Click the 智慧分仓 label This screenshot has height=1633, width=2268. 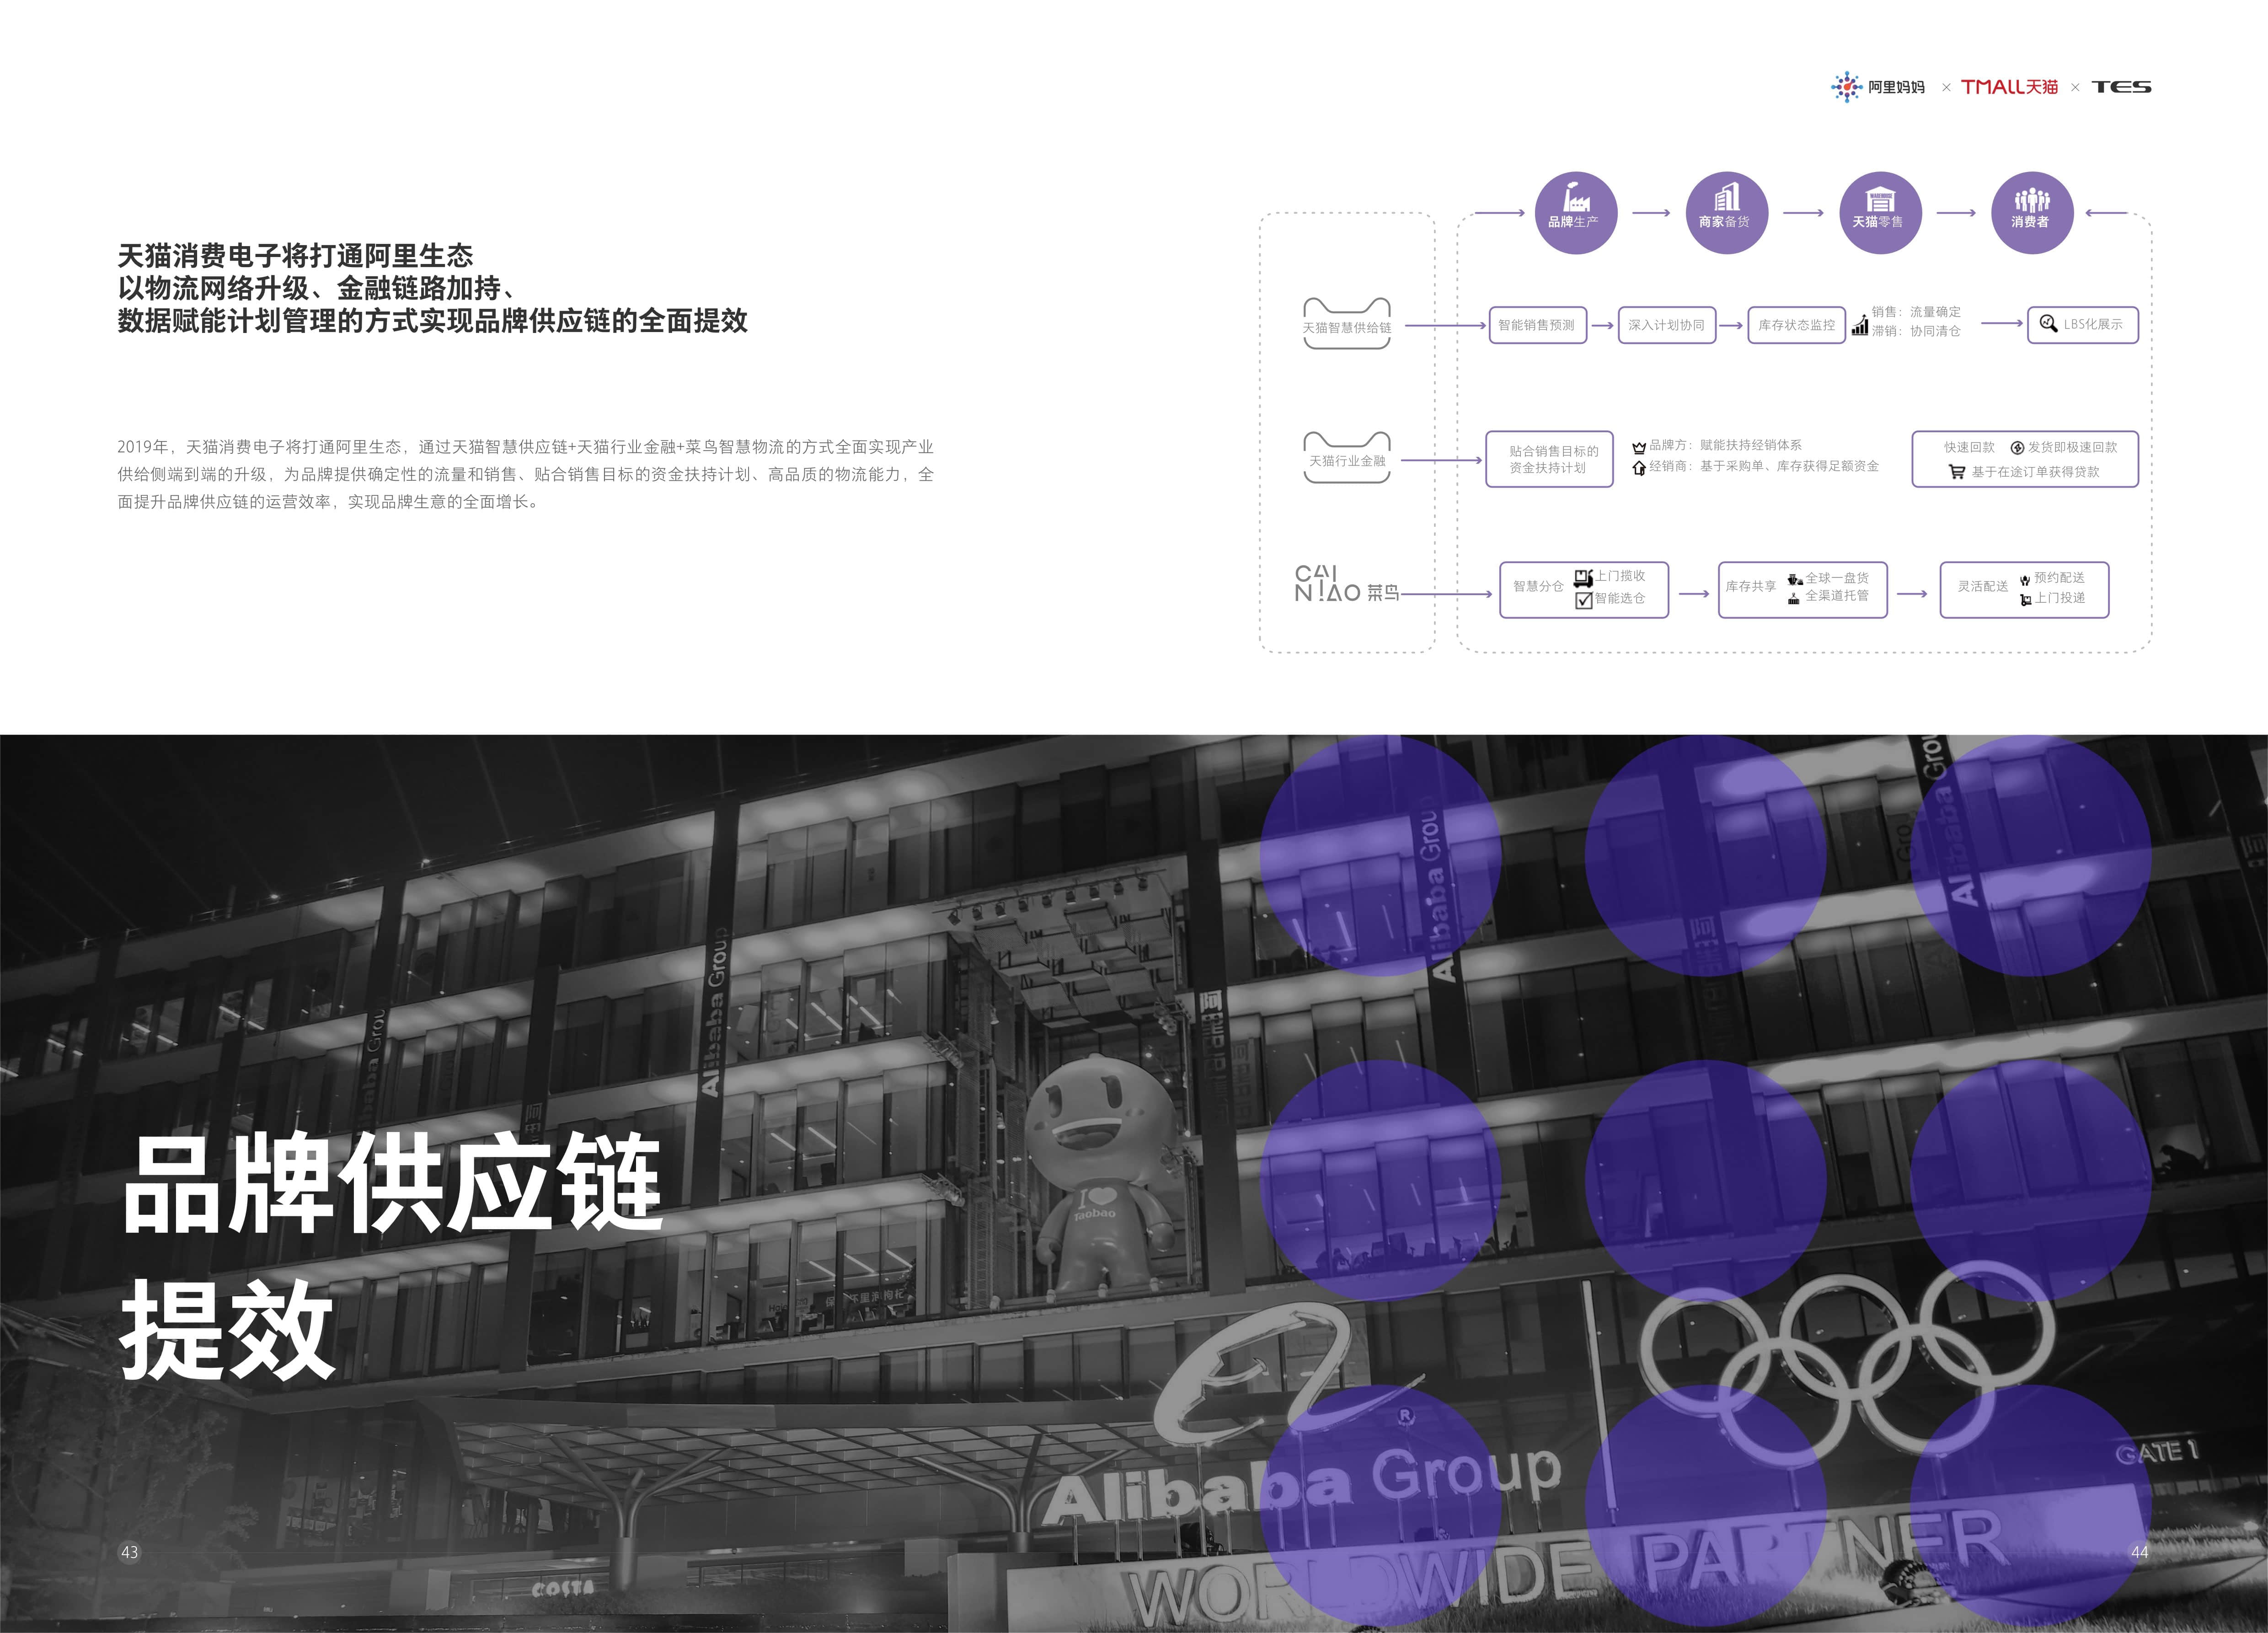pos(1538,586)
